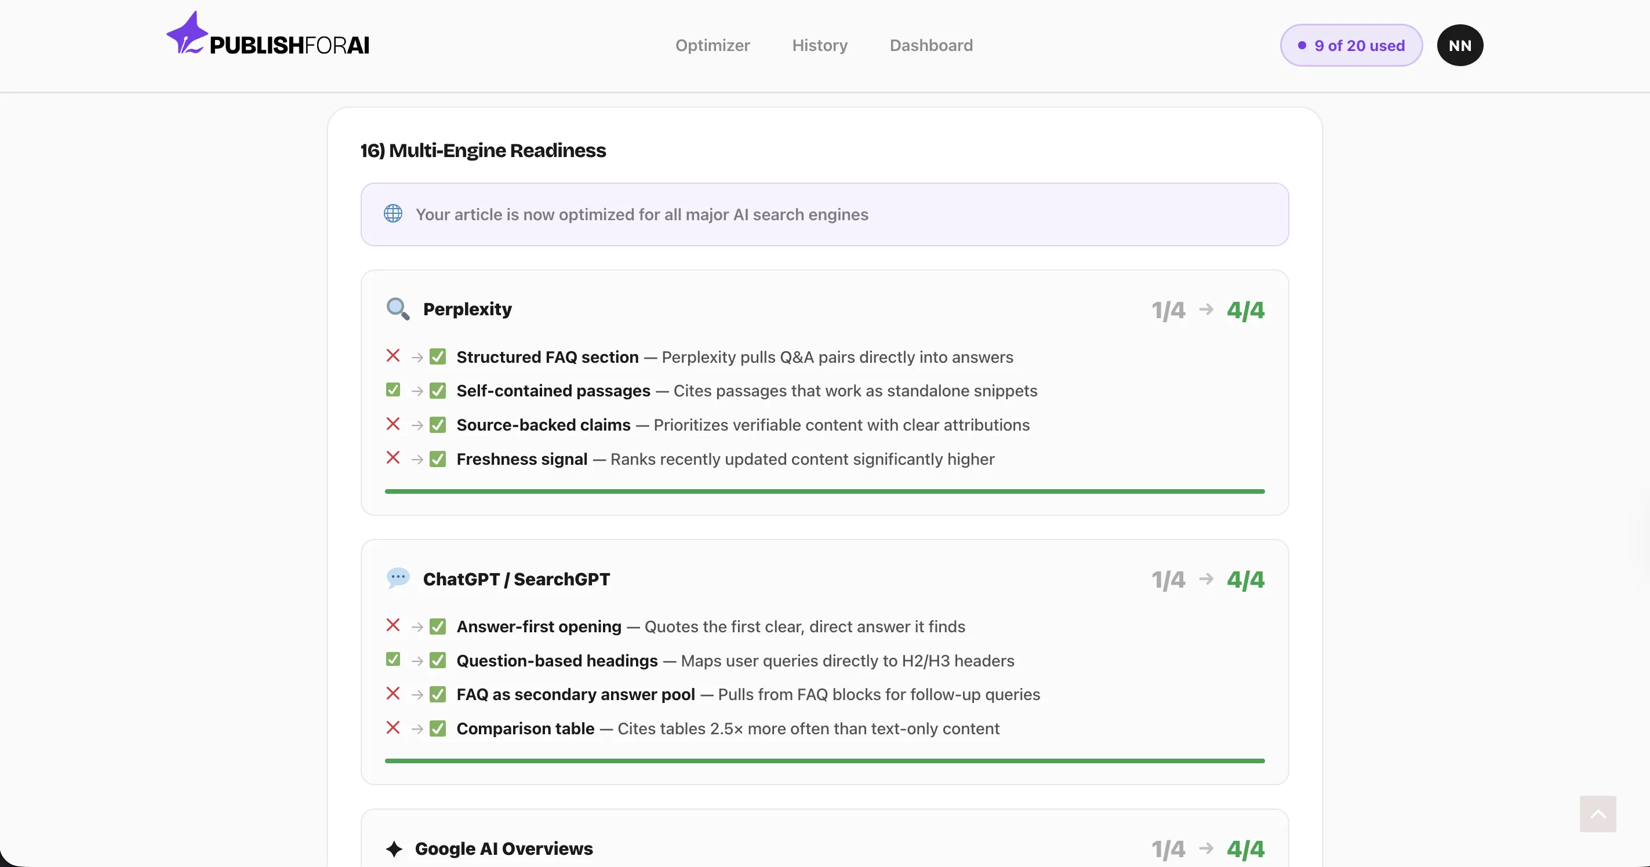Screen dimensions: 1650x867
Task: Click red X beside Structured FAQ section
Action: coord(392,356)
